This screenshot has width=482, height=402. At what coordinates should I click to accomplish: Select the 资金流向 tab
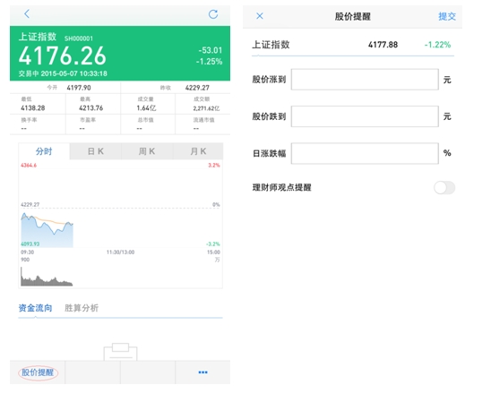[35, 308]
